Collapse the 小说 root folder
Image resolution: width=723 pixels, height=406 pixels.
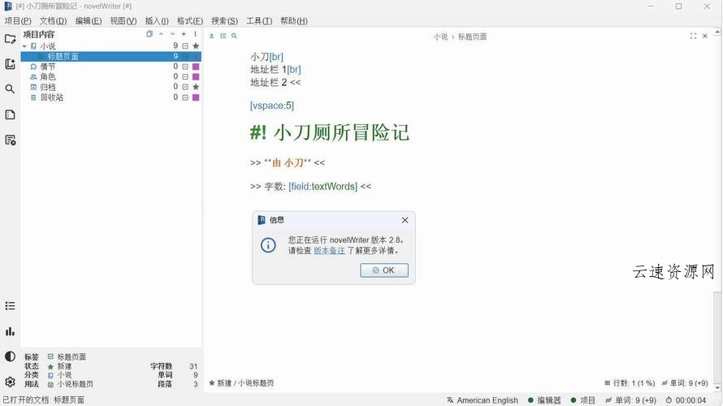point(24,46)
